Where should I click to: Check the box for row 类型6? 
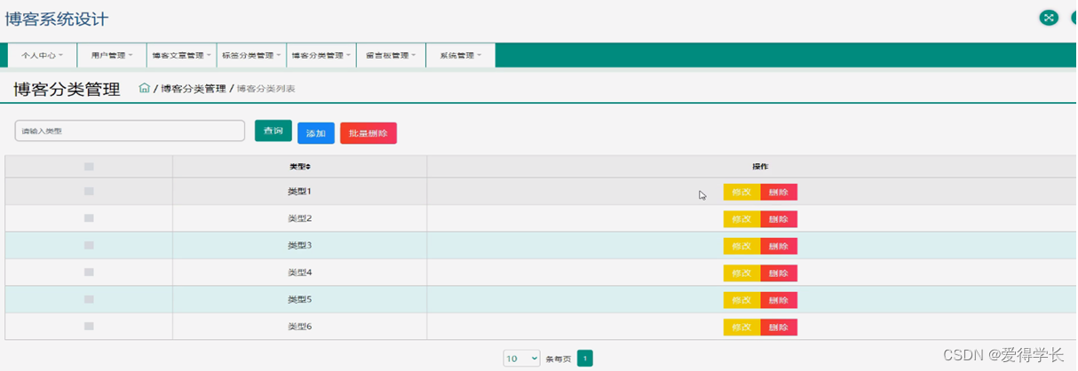point(89,327)
